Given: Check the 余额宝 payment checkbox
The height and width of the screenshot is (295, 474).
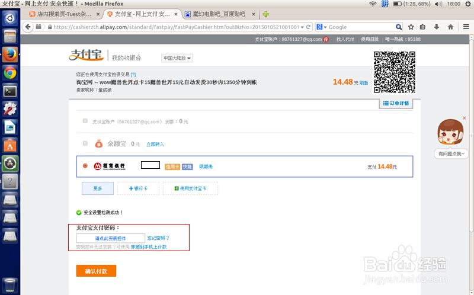Looking at the screenshot, I should (x=85, y=143).
